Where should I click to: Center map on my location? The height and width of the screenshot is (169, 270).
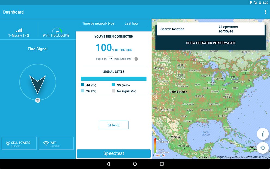(263, 148)
